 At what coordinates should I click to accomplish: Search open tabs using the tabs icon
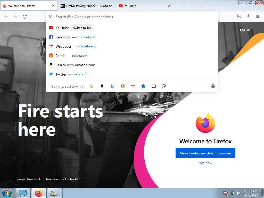(154, 86)
